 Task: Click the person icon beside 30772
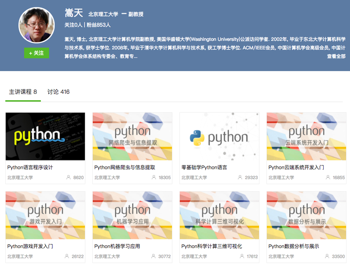[153, 256]
